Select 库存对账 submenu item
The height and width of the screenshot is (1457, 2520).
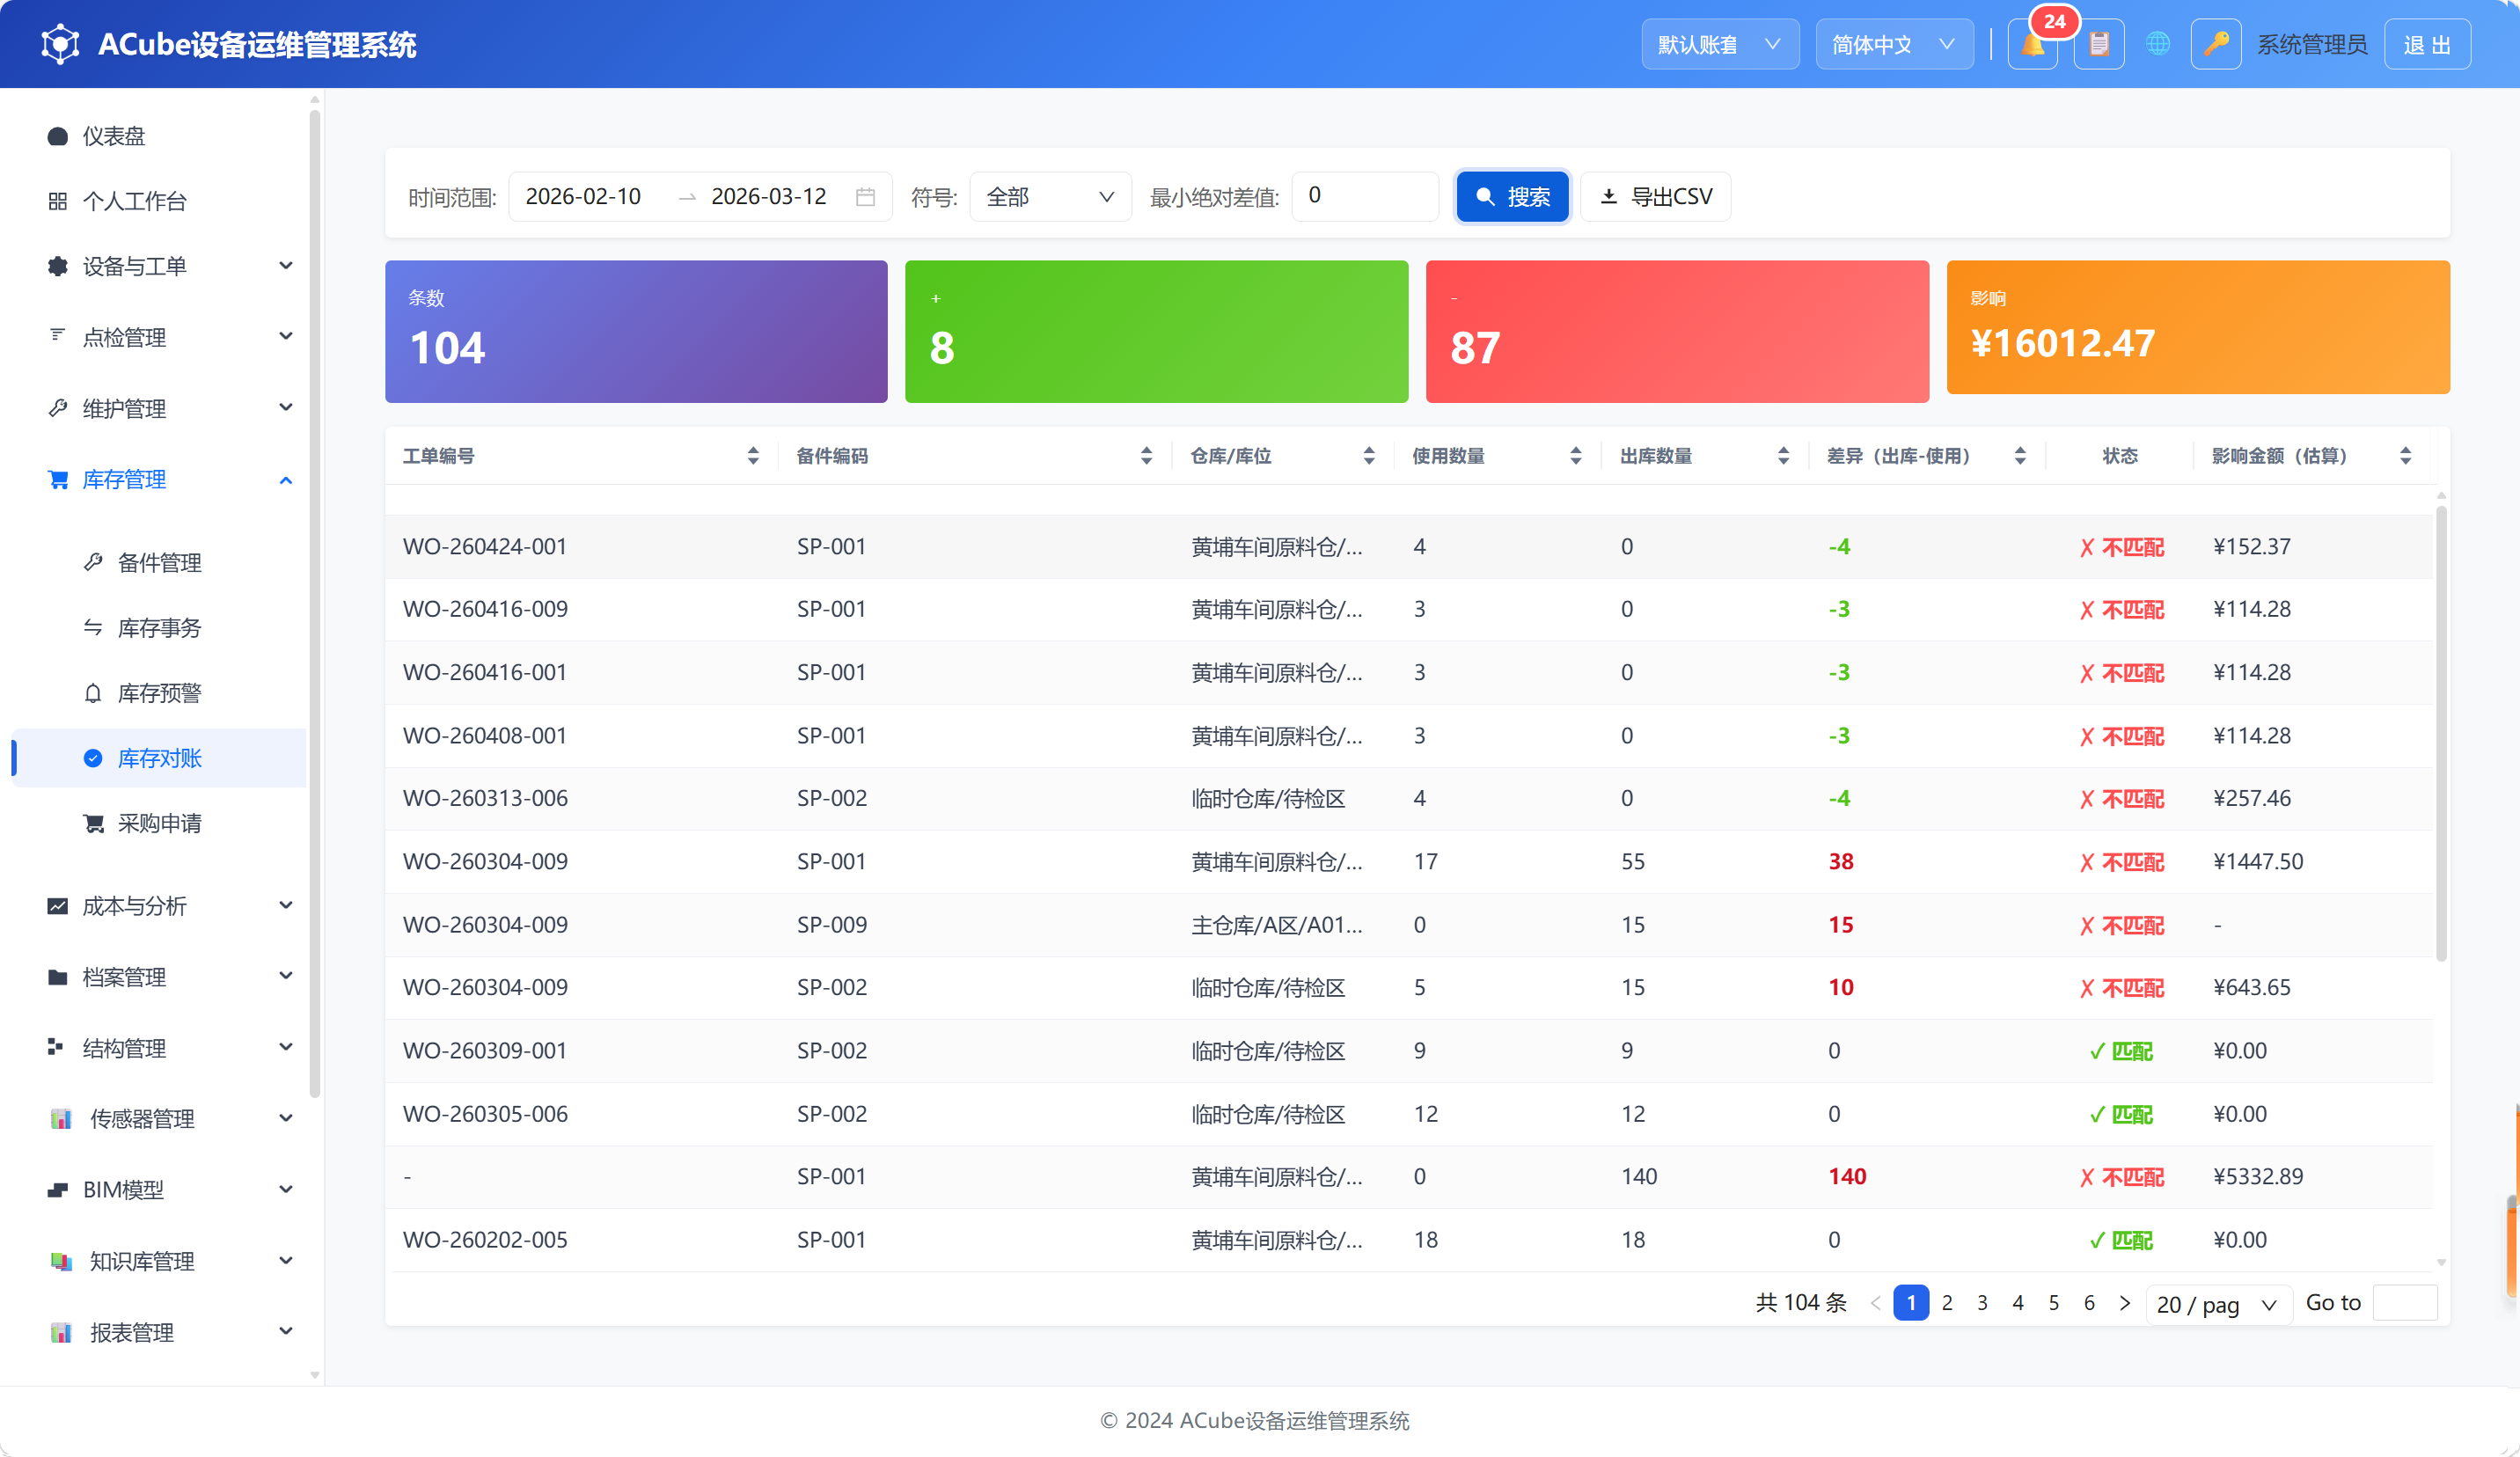point(160,758)
